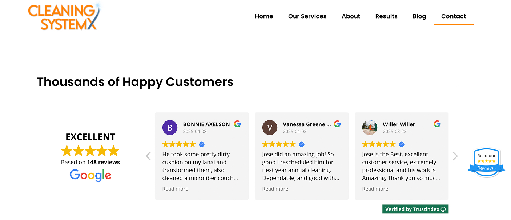
Task: Click Google icon on Willer Willer's review
Action: pyautogui.click(x=437, y=124)
